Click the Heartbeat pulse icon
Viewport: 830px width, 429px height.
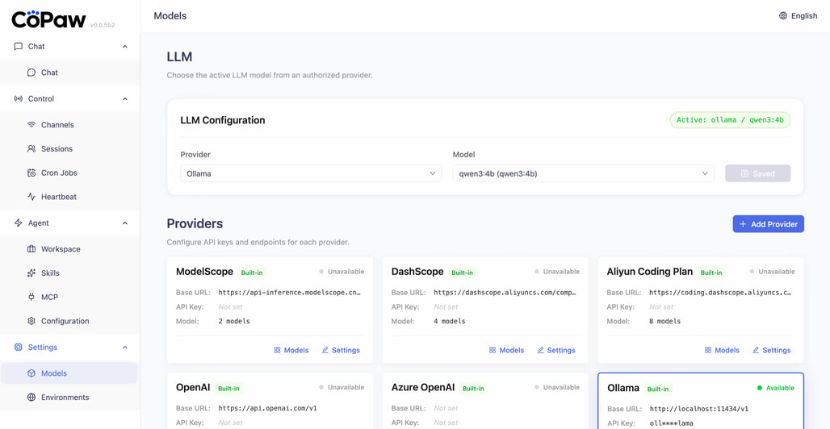(x=31, y=197)
